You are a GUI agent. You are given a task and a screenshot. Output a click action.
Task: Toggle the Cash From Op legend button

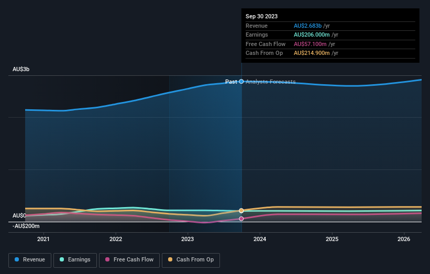click(191, 260)
